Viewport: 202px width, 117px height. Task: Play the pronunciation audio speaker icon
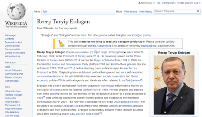coord(125,52)
